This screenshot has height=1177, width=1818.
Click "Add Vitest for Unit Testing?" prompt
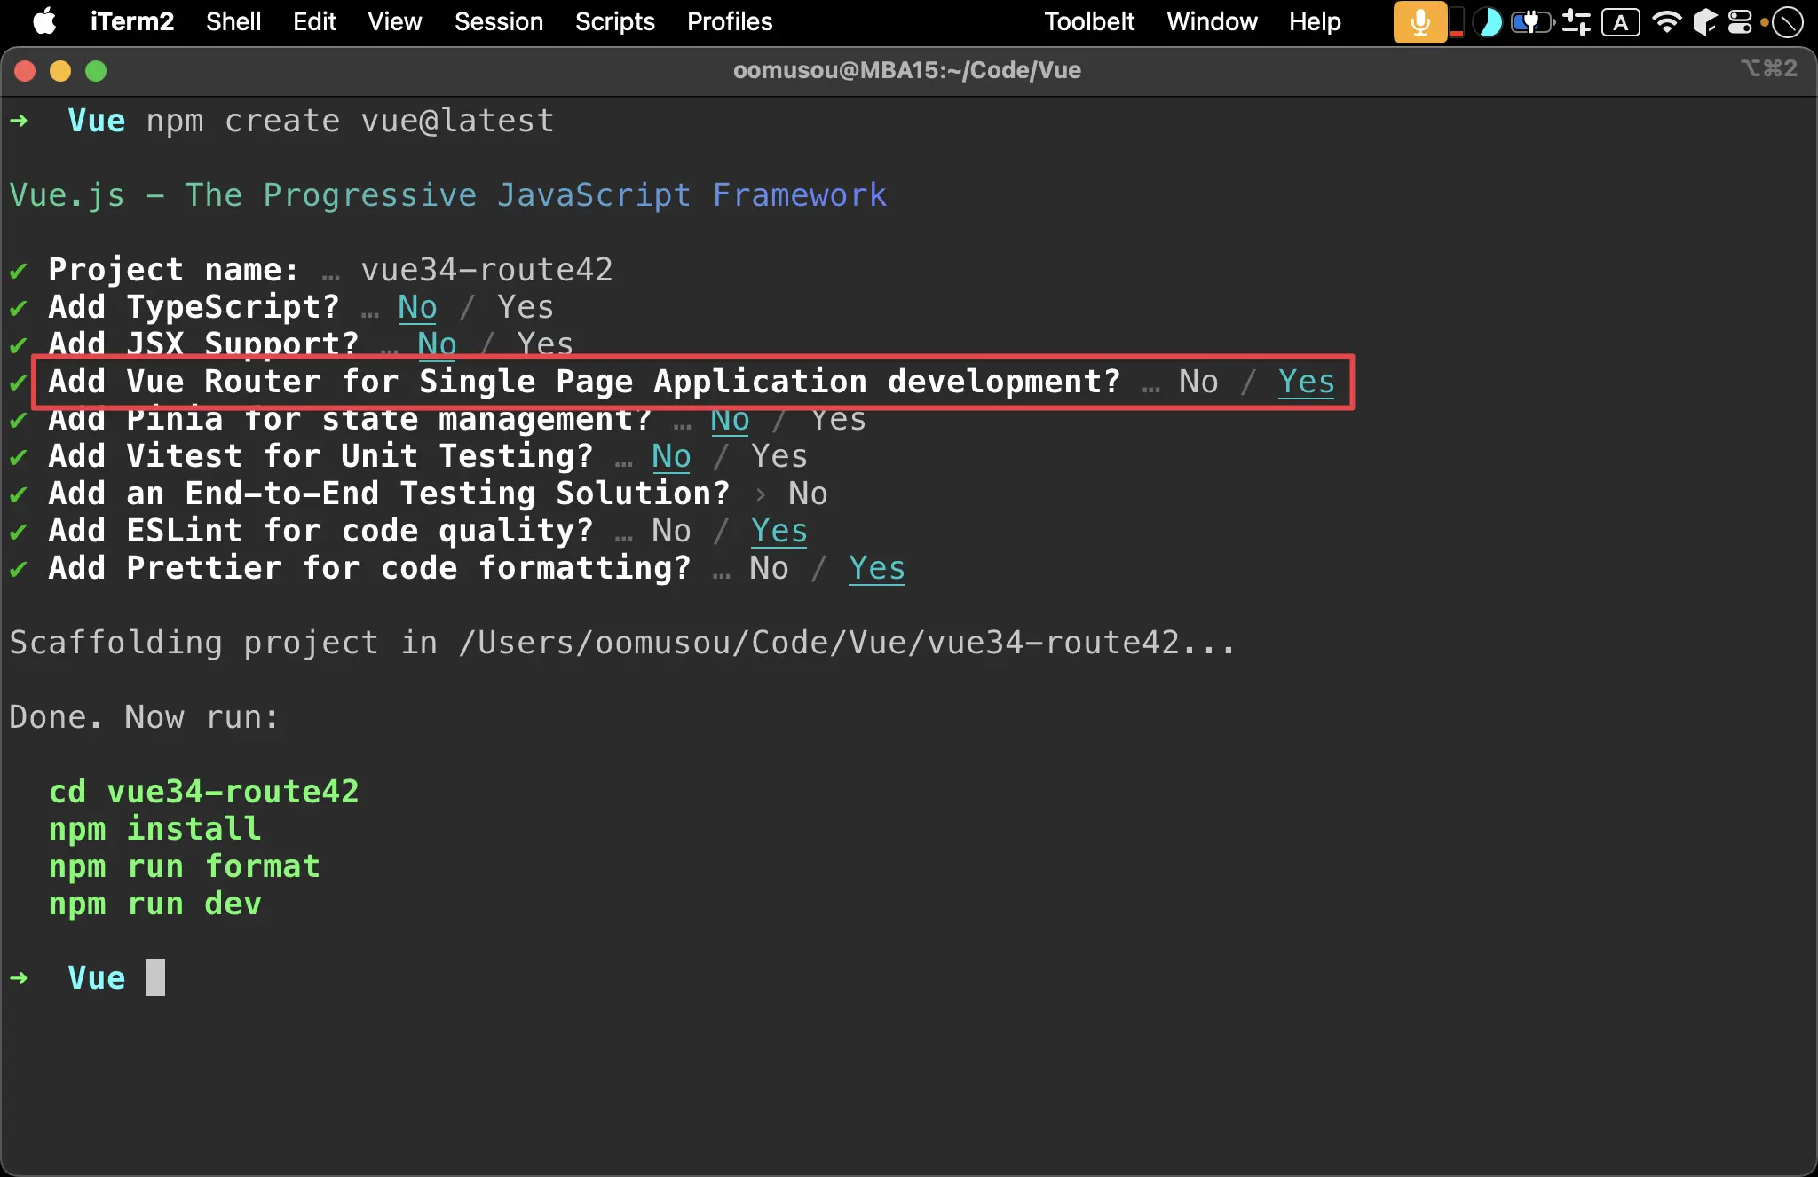(321, 456)
